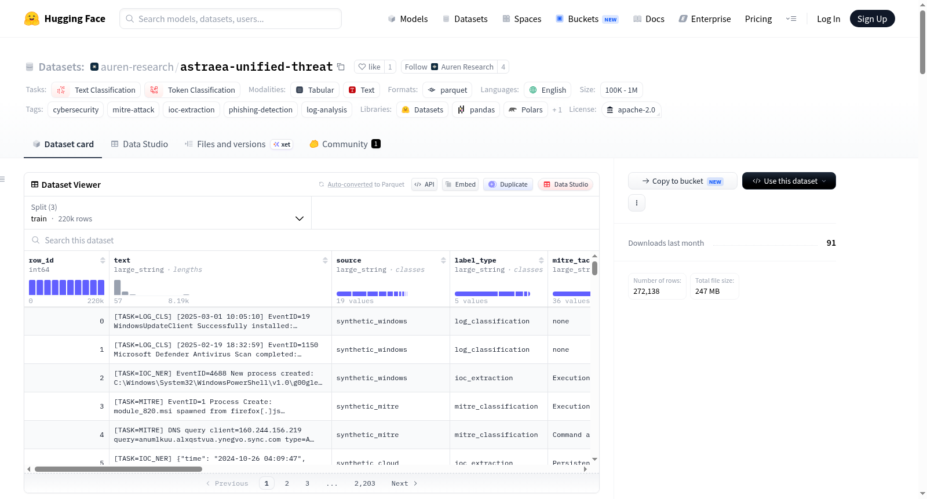927x499 pixels.
Task: Switch to the Files and versions tab
Action: [x=239, y=144]
